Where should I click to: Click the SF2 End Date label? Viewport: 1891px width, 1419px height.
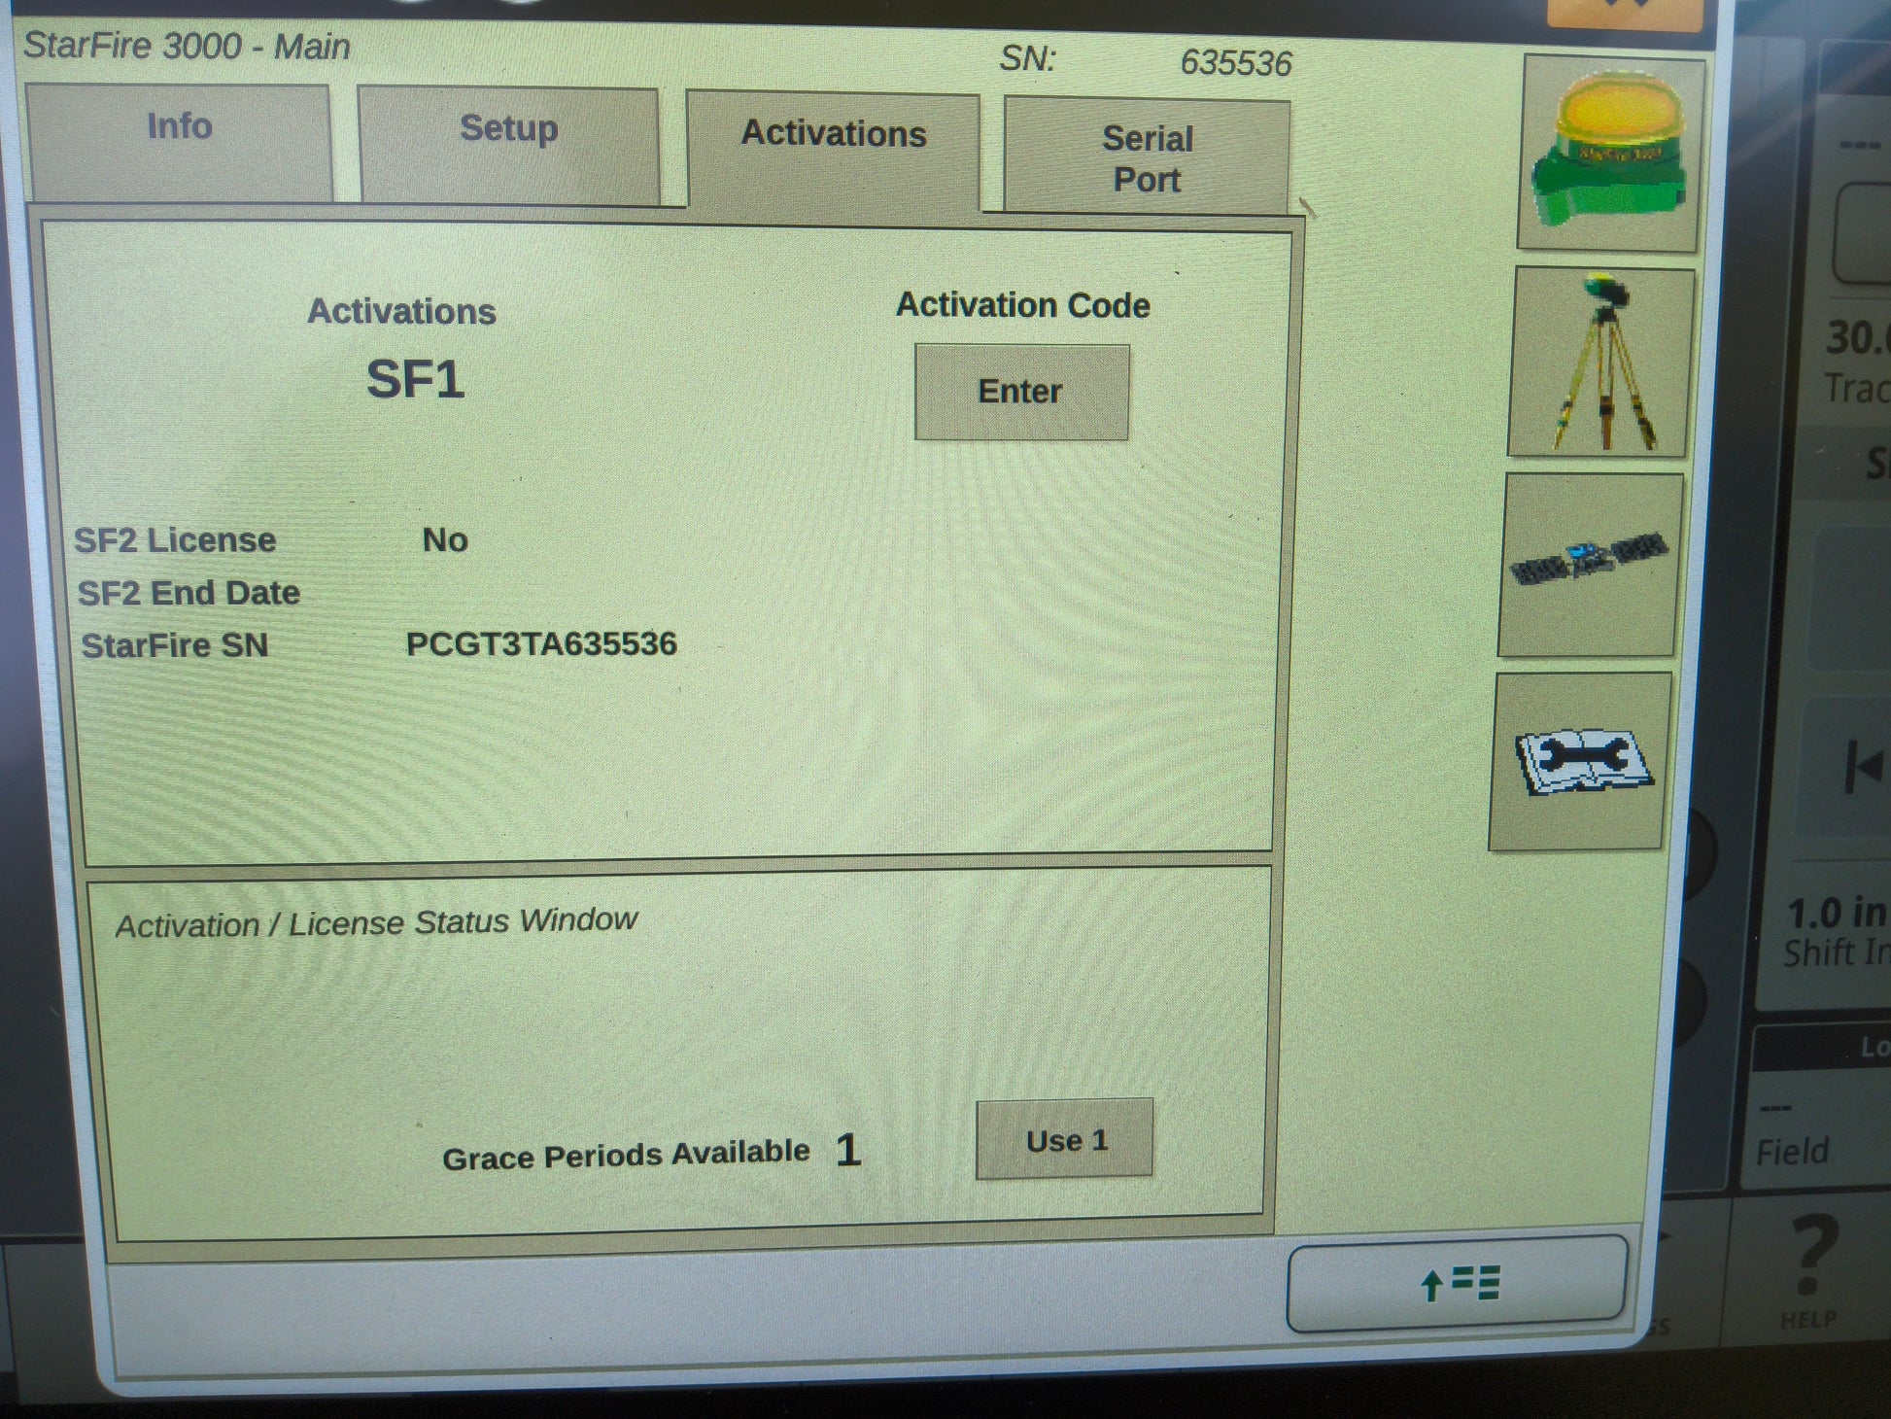coord(189,593)
